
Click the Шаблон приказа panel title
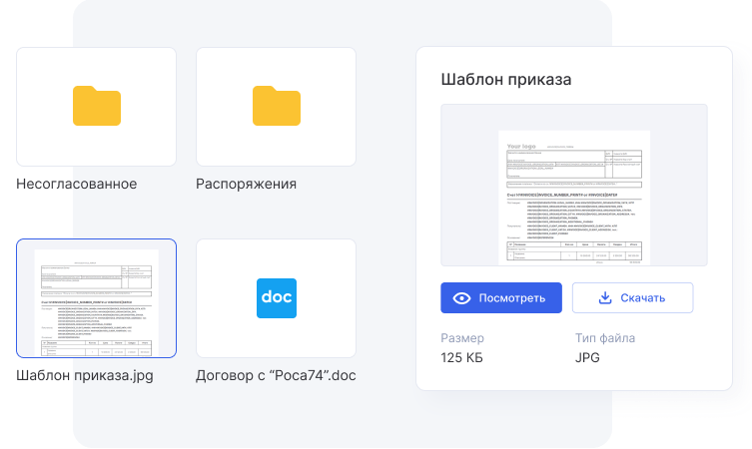506,80
